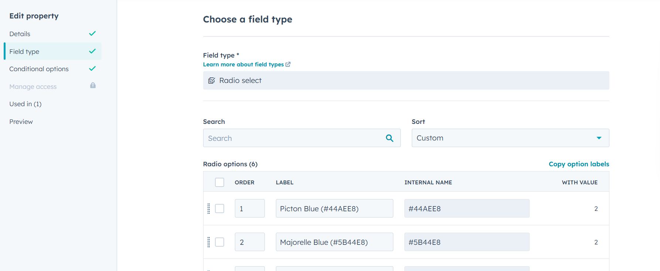Click the #44AEE8 internal name field

point(467,208)
